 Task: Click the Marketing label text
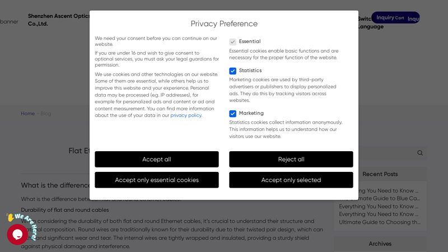click(x=251, y=113)
